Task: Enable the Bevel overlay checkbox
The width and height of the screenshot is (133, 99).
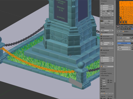Action: coord(108,82)
